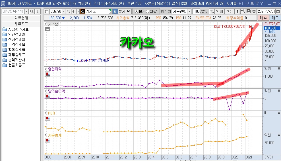This screenshot has height=161, width=281.
Task: Open the 메뉴항목검색 dropdown arrow
Action: click(x=26, y=11)
